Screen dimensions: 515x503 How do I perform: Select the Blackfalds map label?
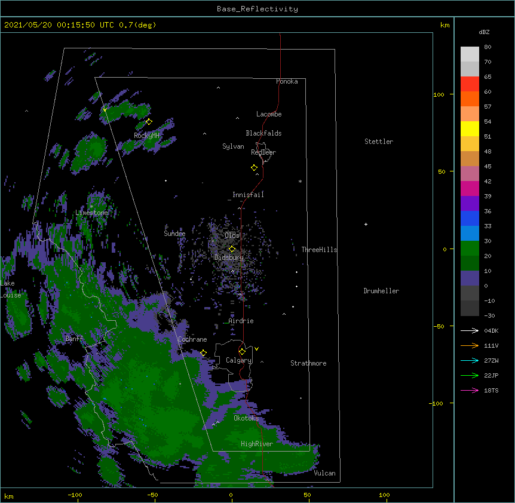263,133
